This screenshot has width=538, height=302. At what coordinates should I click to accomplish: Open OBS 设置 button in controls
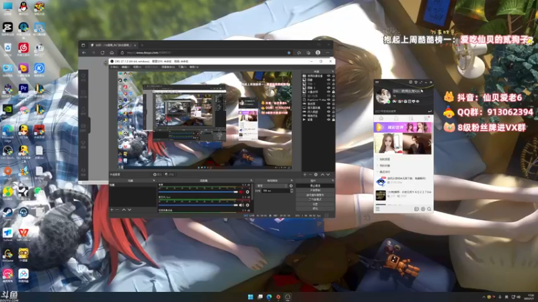point(315,204)
